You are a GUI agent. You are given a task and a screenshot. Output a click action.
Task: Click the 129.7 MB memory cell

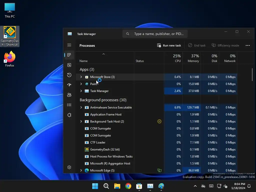[x=191, y=107]
